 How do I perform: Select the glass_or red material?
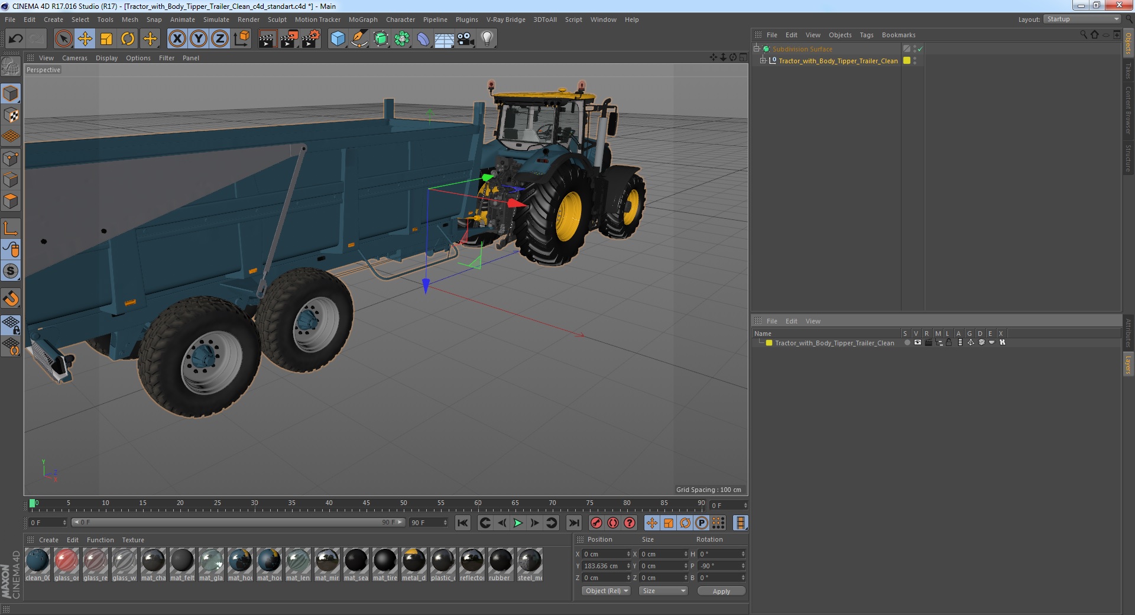66,564
